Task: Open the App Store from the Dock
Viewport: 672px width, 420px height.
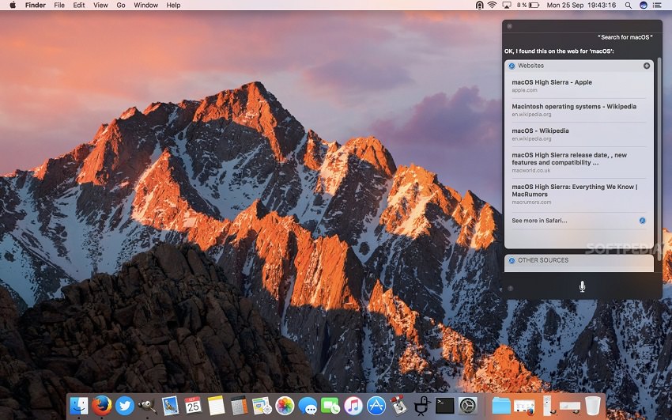Action: coord(376,406)
